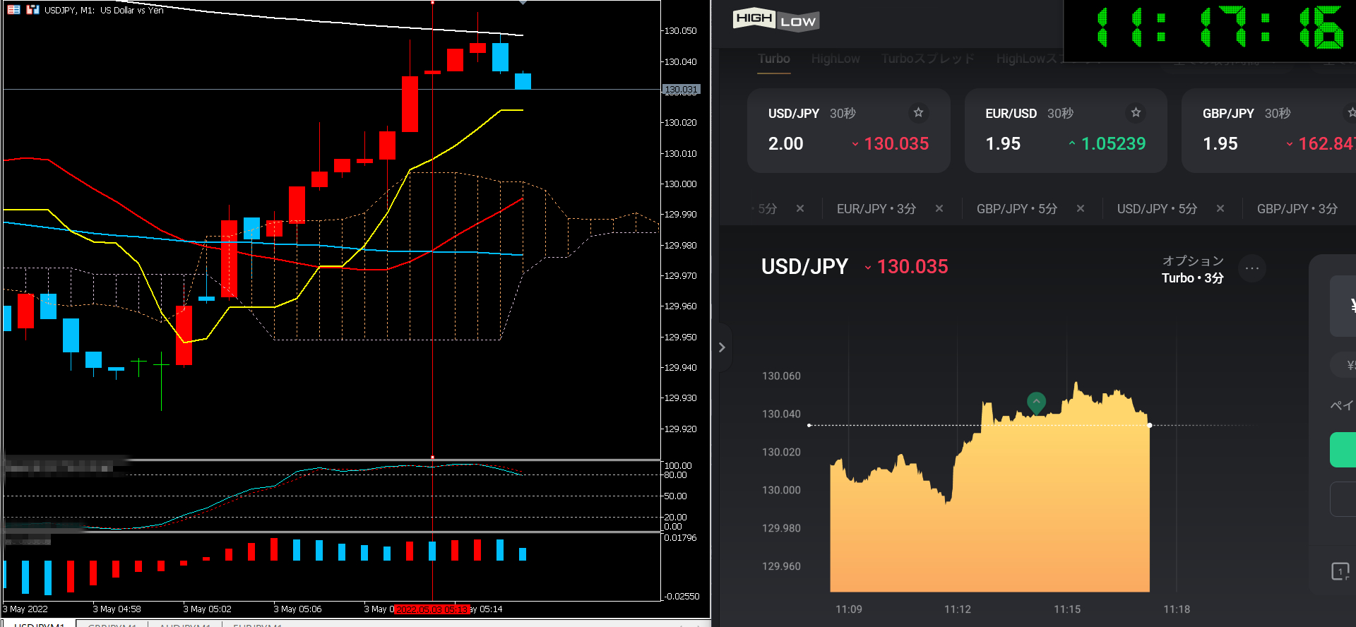The height and width of the screenshot is (627, 1356).
Task: Close the USD/JPY 5分 tab
Action: [1220, 208]
